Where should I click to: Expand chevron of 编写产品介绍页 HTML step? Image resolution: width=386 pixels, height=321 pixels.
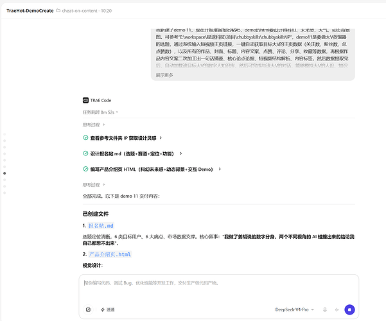click(x=220, y=169)
